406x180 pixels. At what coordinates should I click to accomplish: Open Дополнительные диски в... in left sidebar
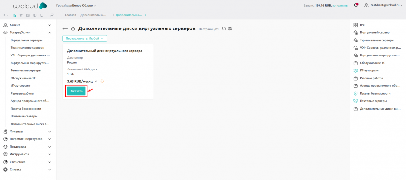pyautogui.click(x=30, y=124)
